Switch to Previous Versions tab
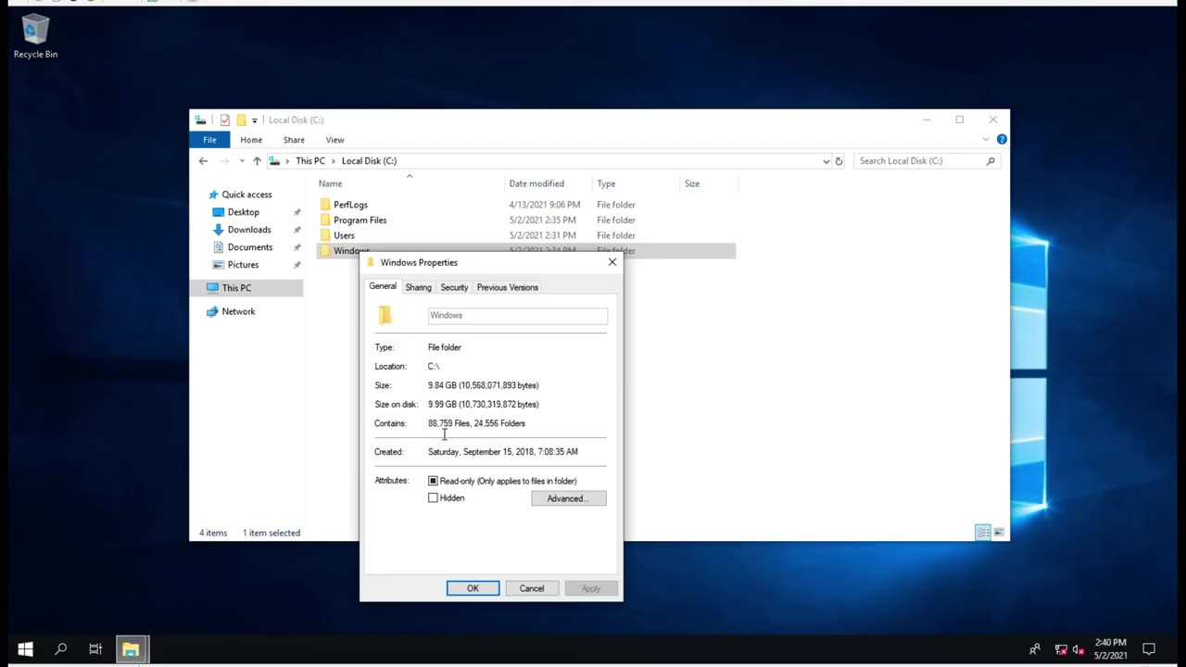The height and width of the screenshot is (667, 1186). tap(507, 287)
